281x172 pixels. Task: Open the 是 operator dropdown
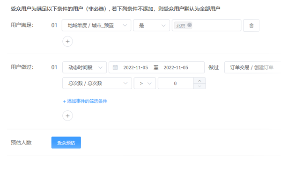coord(151,25)
